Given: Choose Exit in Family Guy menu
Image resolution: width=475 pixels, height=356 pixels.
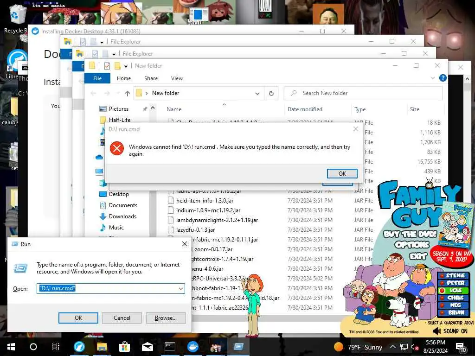Looking at the screenshot, I should pyautogui.click(x=418, y=256).
